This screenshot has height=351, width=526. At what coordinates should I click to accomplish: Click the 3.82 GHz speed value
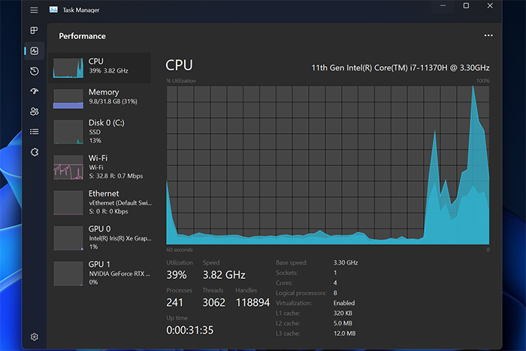[x=224, y=275]
